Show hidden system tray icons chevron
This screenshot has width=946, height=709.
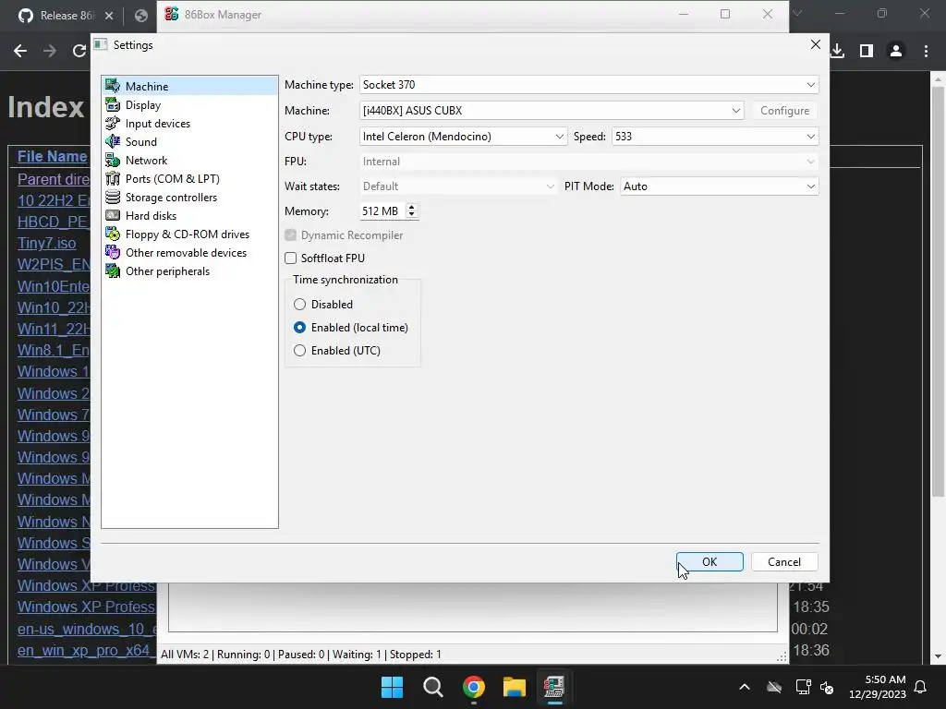[745, 687]
